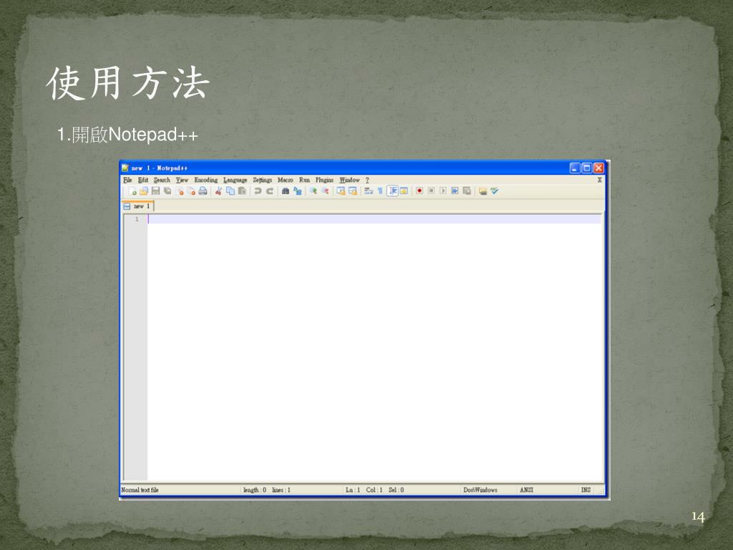Open the Encoding menu
Screen dimensions: 733x550
205,180
